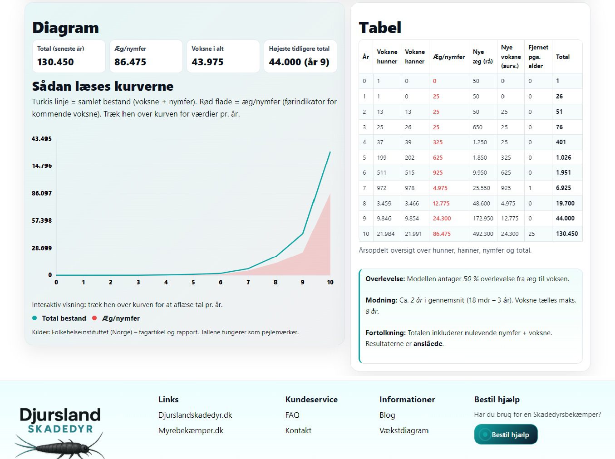The height and width of the screenshot is (459, 615).
Task: Click the Æg/nymfer 86.475 stat card
Action: coord(146,56)
